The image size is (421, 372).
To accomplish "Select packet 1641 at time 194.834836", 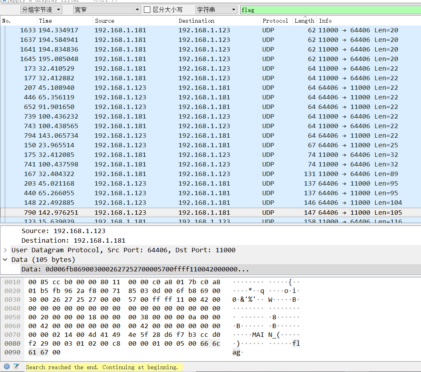I will tap(210, 49).
